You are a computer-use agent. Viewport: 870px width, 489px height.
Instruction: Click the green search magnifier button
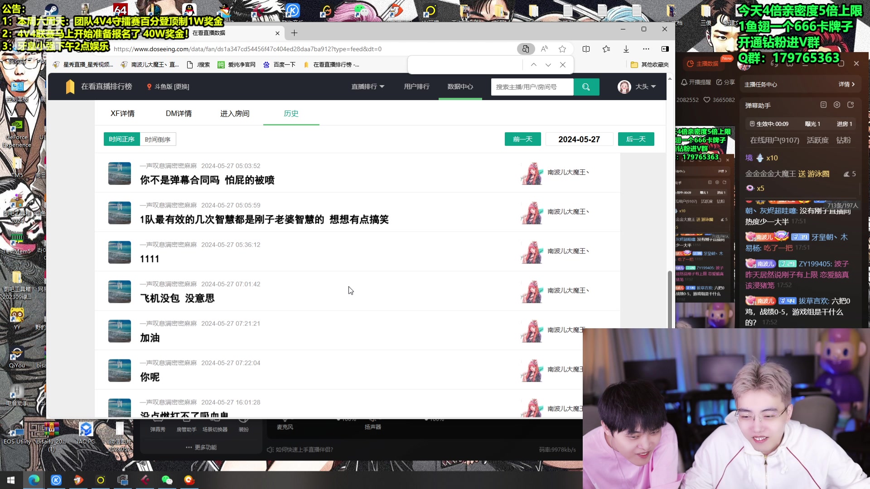[x=586, y=87]
